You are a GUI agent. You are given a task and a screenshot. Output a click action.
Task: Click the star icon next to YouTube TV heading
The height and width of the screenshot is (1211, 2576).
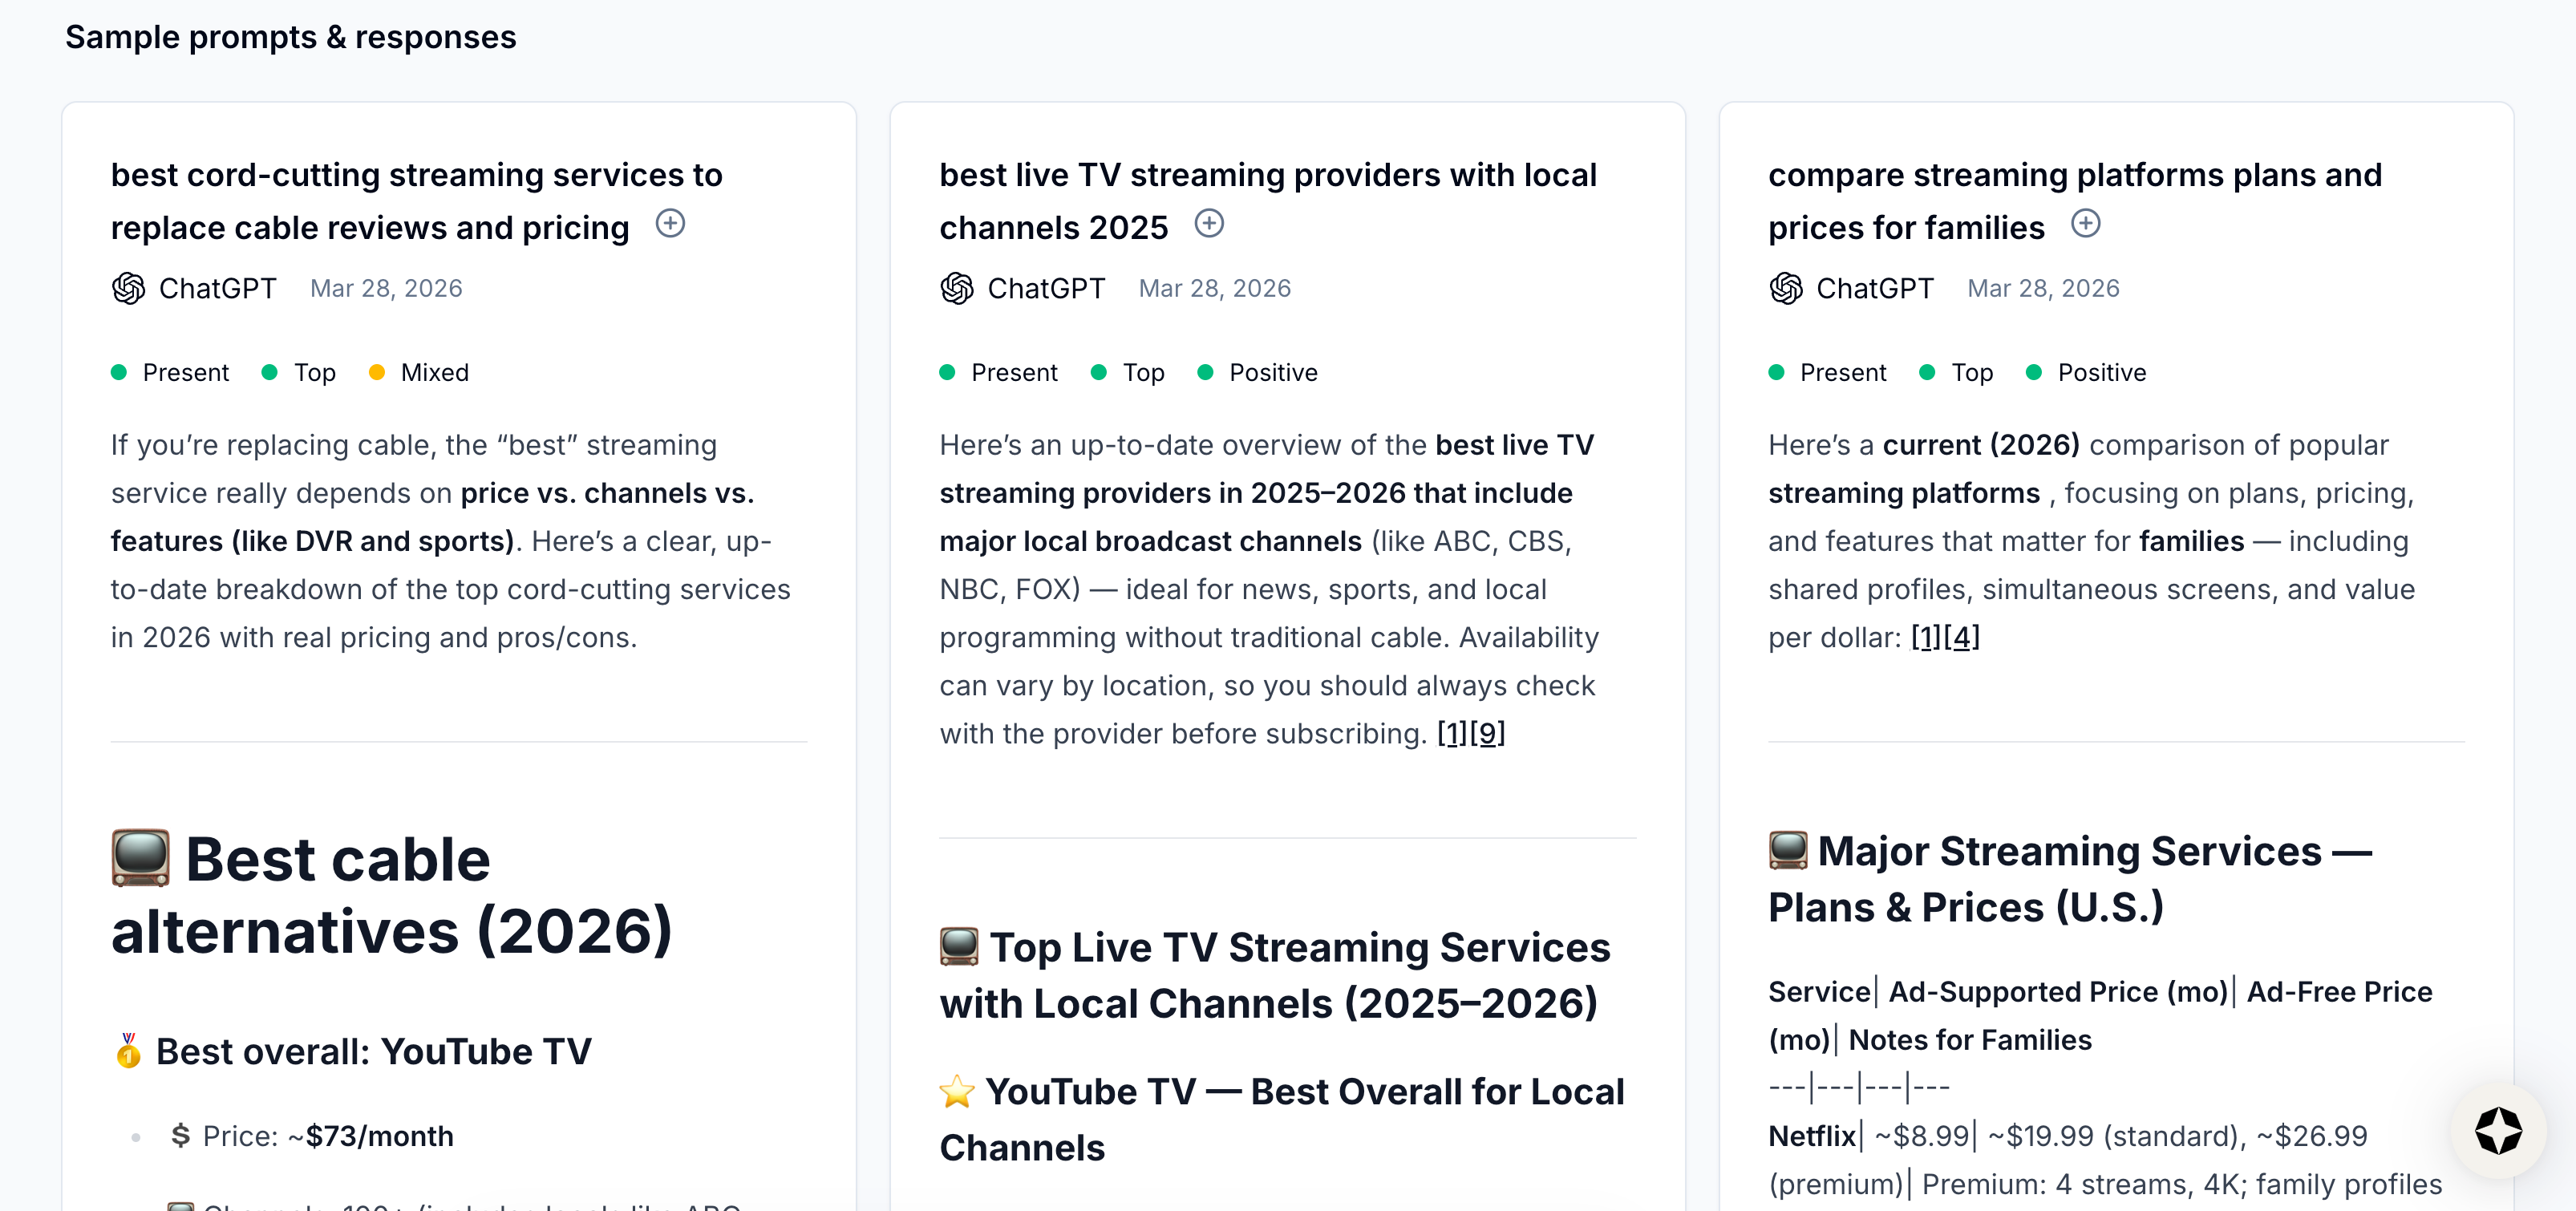pyautogui.click(x=956, y=1091)
